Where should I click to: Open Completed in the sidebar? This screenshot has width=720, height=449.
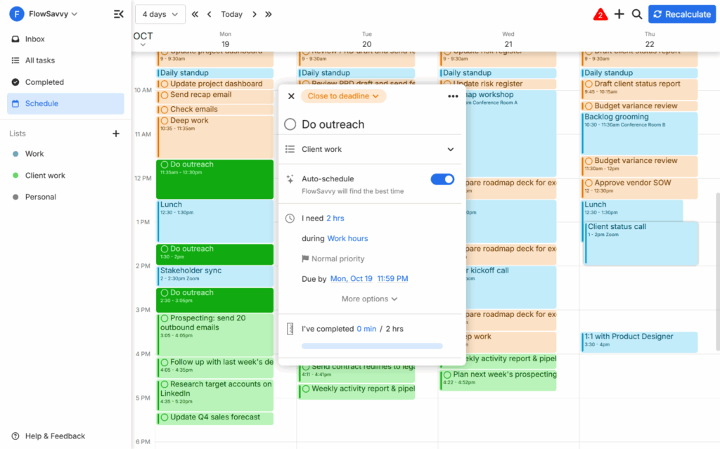65,82
